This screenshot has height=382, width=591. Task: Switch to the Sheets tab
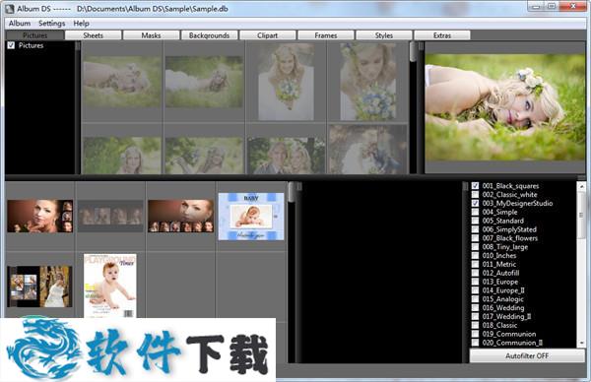pyautogui.click(x=94, y=35)
